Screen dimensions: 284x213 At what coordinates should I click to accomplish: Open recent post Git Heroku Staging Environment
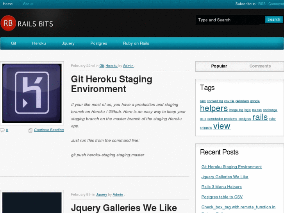click(x=232, y=167)
